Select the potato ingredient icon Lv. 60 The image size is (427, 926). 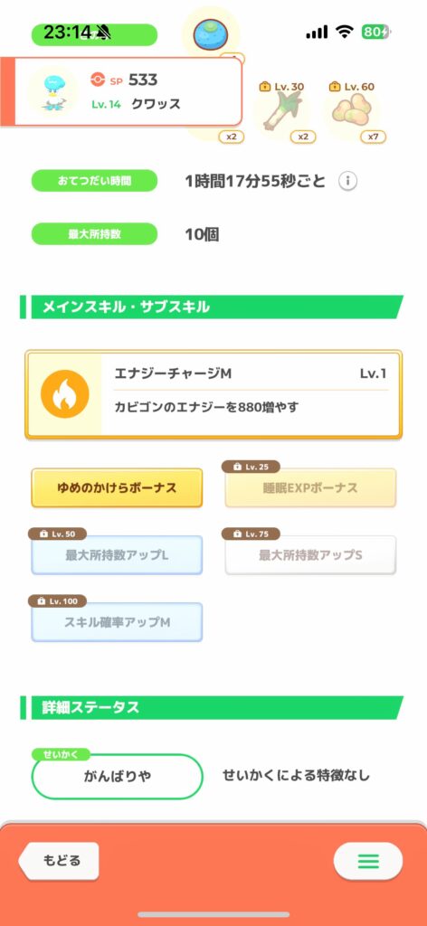click(351, 111)
